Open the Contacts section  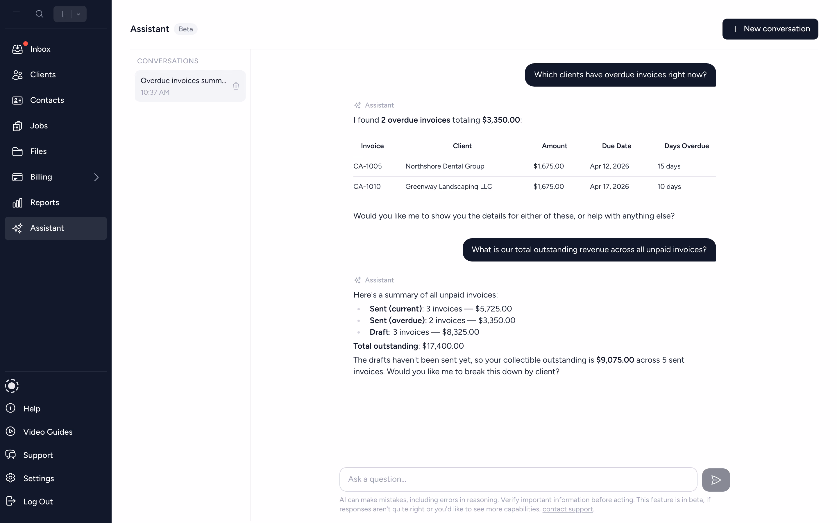pyautogui.click(x=47, y=100)
